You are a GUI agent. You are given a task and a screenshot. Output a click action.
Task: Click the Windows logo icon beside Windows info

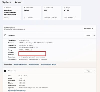(5, 71)
